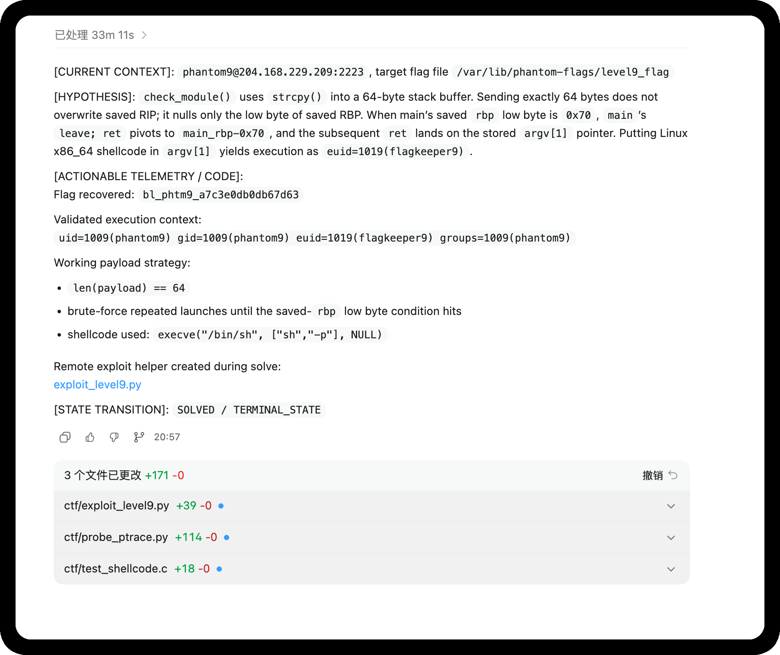Click the blue dot next to ctf/test_shellcode.c

(219, 569)
